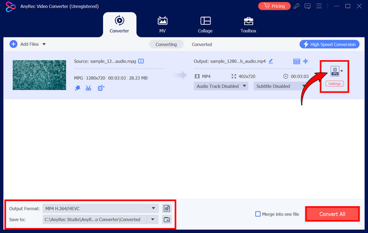Expand the Save to path dropdown

click(153, 220)
